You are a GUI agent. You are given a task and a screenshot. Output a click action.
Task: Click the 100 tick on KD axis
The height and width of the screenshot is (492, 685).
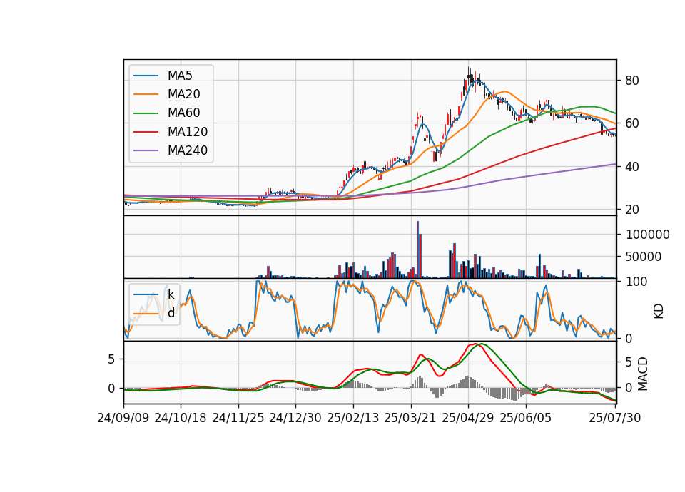tap(636, 282)
